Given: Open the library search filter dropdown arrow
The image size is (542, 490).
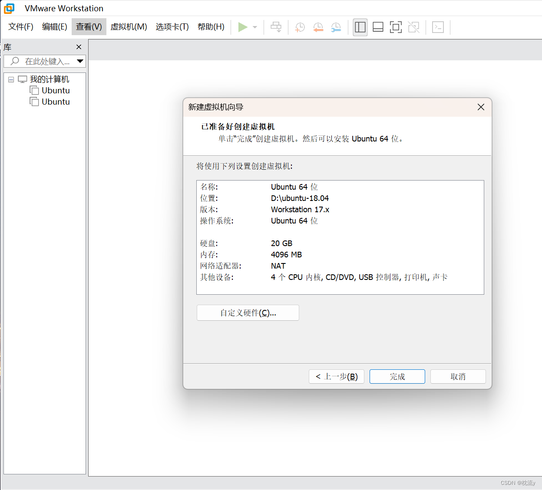Looking at the screenshot, I should [80, 61].
